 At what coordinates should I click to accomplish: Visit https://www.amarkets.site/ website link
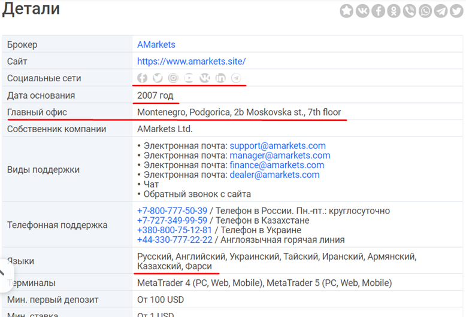(191, 62)
